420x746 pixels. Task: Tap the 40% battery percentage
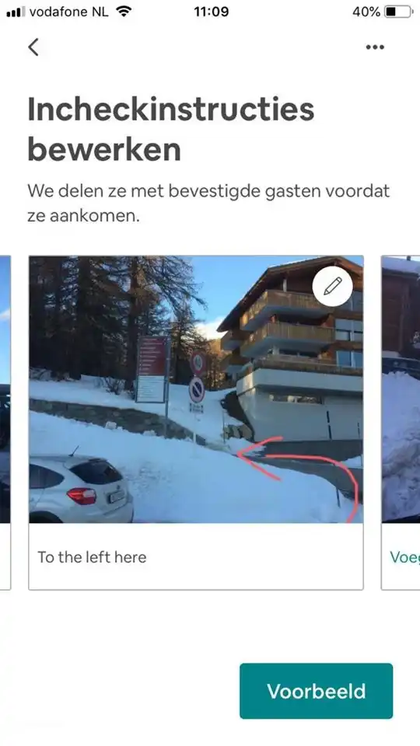(366, 12)
